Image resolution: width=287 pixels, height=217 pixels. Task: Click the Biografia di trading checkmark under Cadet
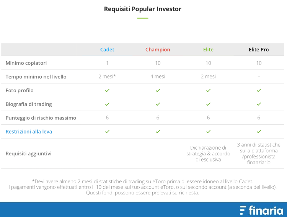click(107, 104)
